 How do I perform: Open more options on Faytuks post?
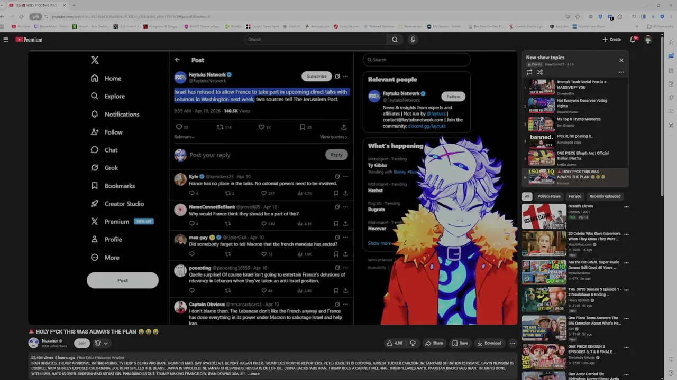(345, 77)
